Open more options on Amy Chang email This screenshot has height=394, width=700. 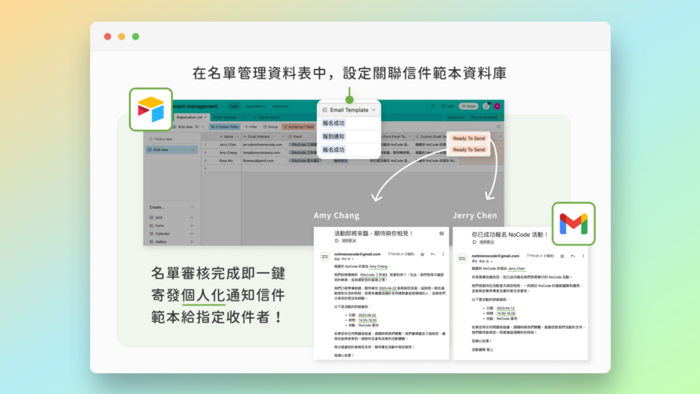click(x=443, y=254)
